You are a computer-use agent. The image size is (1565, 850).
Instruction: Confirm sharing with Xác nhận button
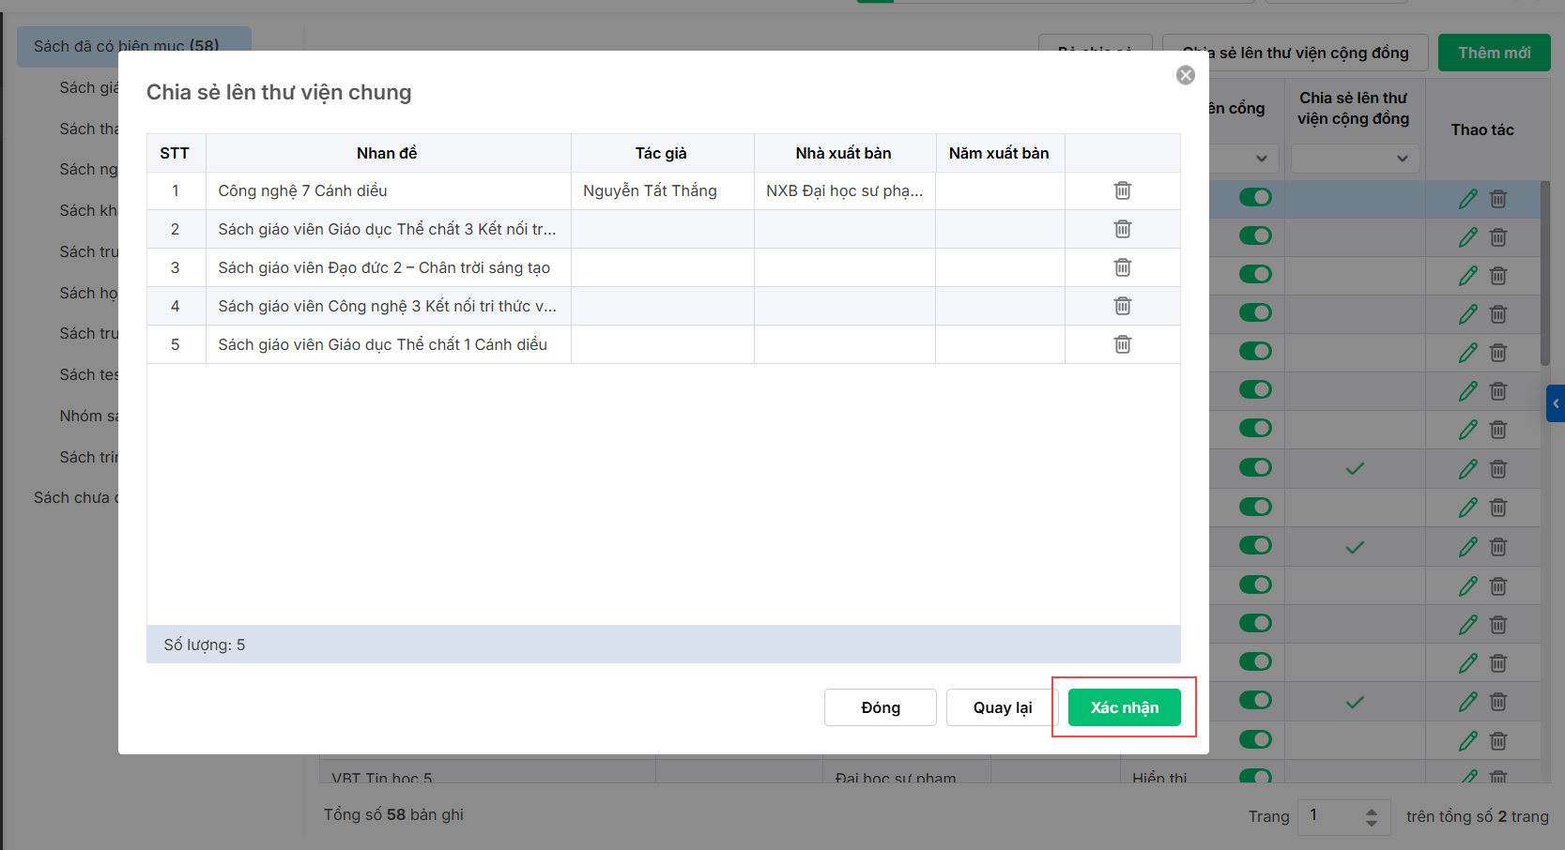click(x=1124, y=707)
